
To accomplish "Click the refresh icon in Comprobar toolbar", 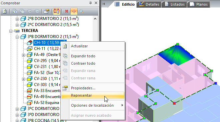I will (x=5, y=11).
